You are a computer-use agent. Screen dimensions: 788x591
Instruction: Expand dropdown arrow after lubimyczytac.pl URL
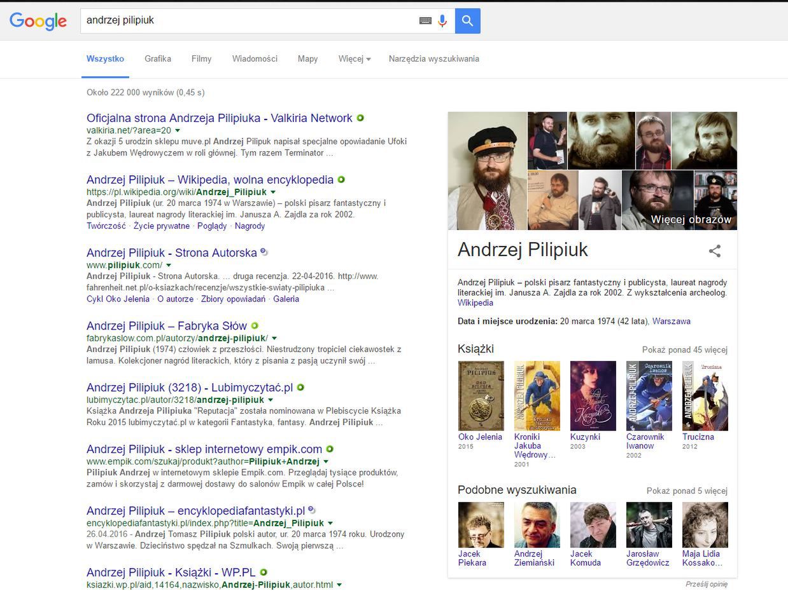tap(271, 400)
